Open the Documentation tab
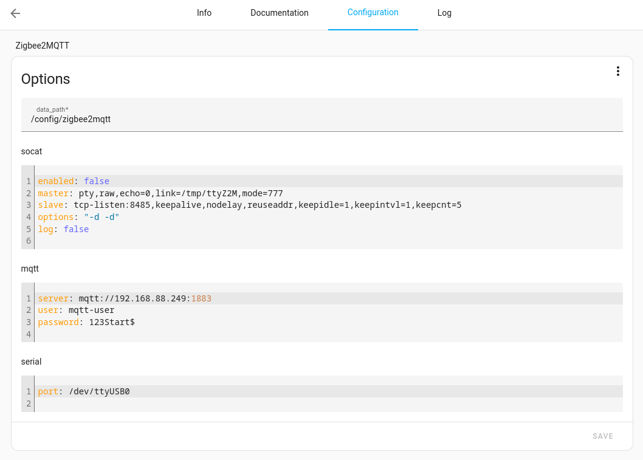Screen dimensions: 643x460 pos(279,13)
